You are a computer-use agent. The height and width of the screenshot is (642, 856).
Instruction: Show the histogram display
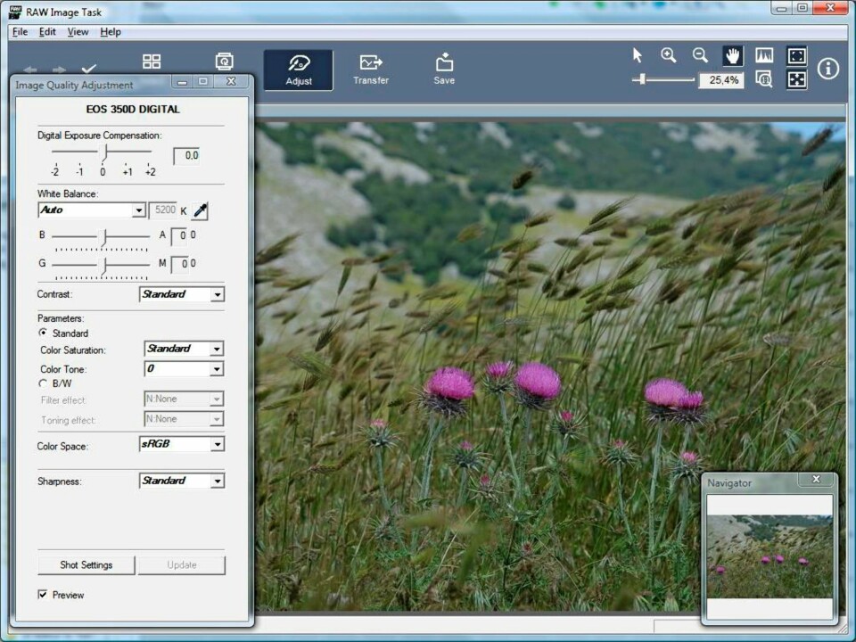pyautogui.click(x=764, y=55)
